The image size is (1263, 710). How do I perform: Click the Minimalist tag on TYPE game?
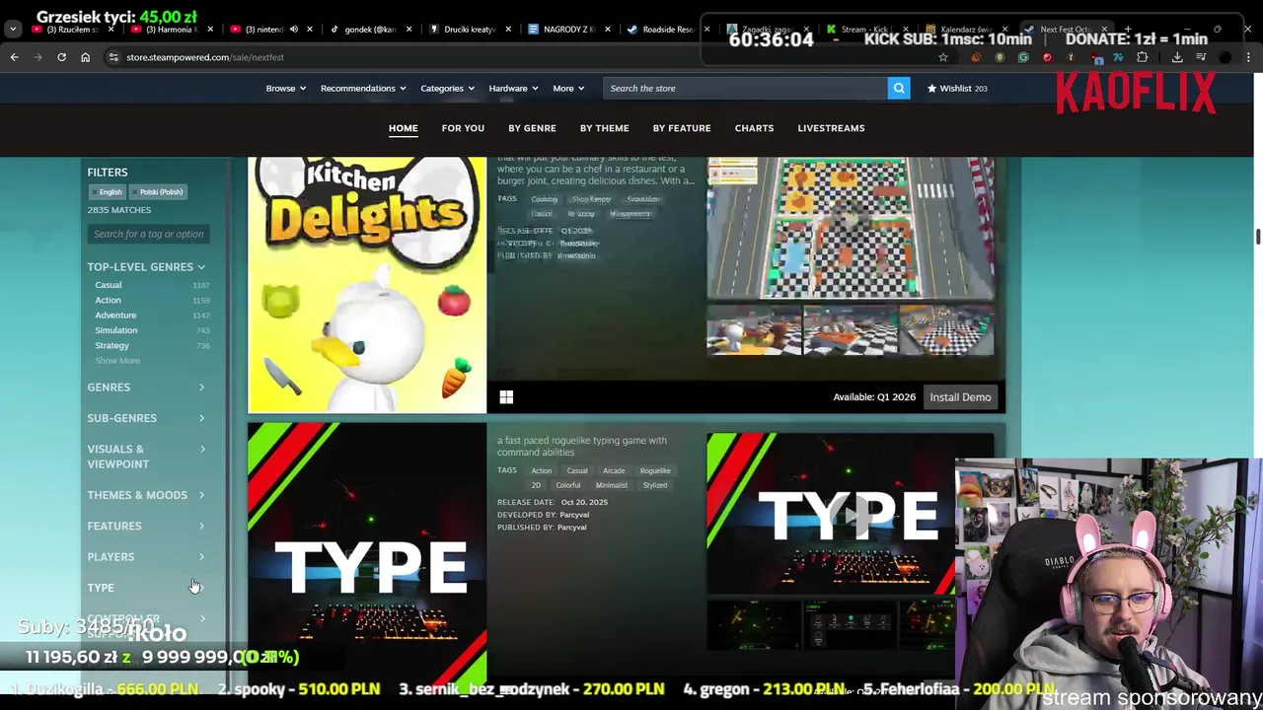tap(611, 485)
